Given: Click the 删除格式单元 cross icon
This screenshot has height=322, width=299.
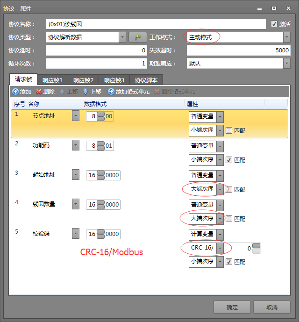Looking at the screenshot, I should pos(157,92).
